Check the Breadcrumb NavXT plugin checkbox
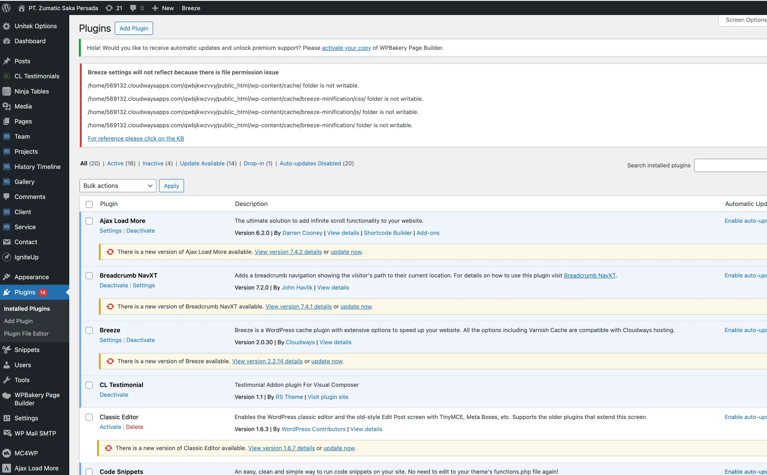 pos(89,276)
